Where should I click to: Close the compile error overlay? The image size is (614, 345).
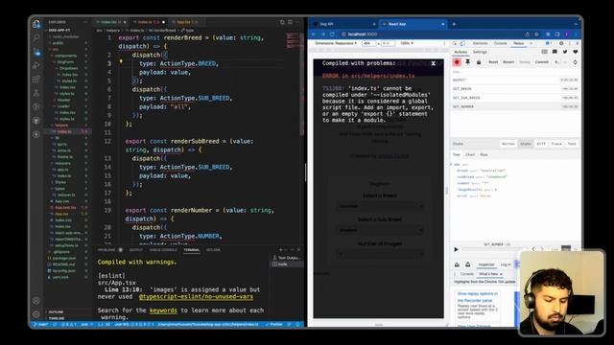point(433,63)
